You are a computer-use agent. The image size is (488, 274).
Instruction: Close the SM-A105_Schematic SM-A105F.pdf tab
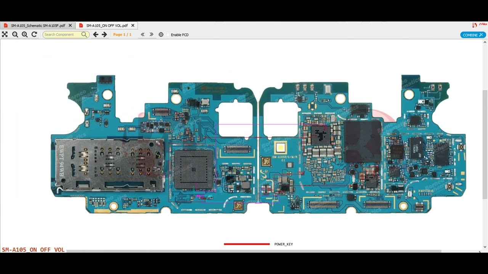pos(70,25)
